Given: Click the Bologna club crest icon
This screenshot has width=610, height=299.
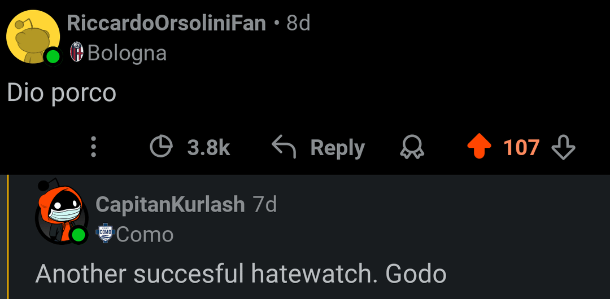Looking at the screenshot, I should pyautogui.click(x=76, y=52).
